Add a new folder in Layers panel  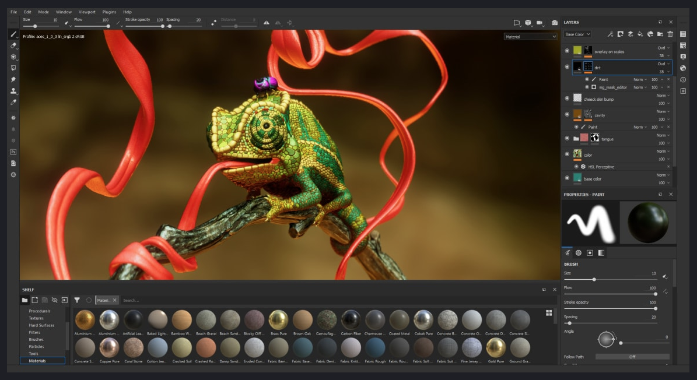coord(660,34)
